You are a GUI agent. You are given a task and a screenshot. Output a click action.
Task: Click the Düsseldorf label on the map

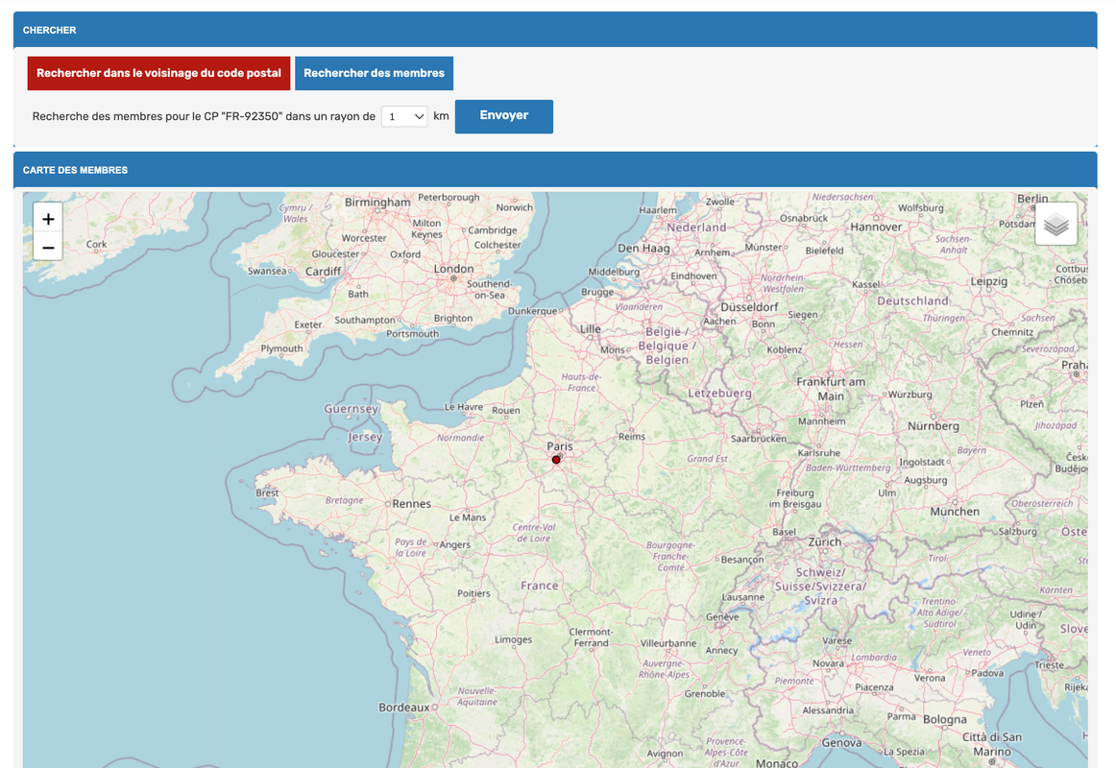[x=749, y=307]
